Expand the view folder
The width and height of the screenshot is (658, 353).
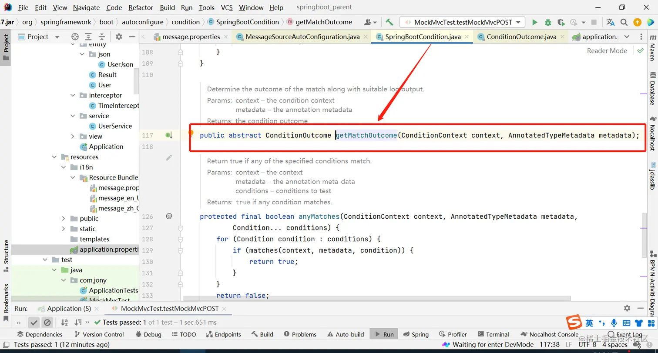(73, 137)
